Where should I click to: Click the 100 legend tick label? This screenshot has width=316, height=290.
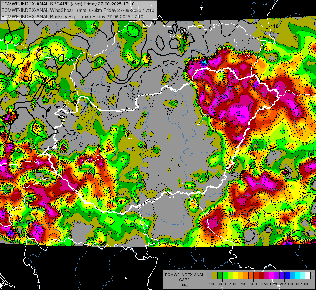[212, 284]
